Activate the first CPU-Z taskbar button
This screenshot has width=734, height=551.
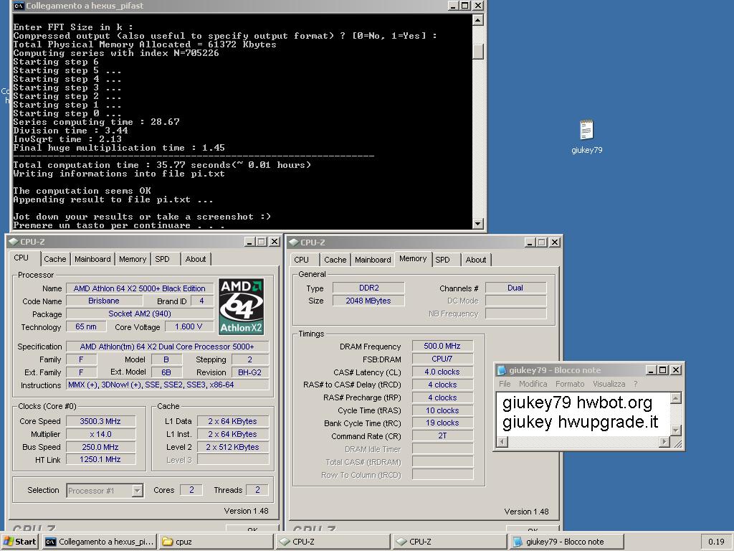pos(333,542)
